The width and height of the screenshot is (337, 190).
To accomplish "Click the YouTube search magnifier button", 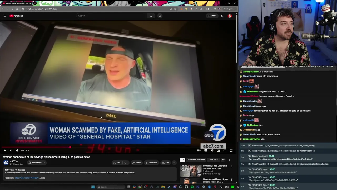I will click(x=151, y=16).
